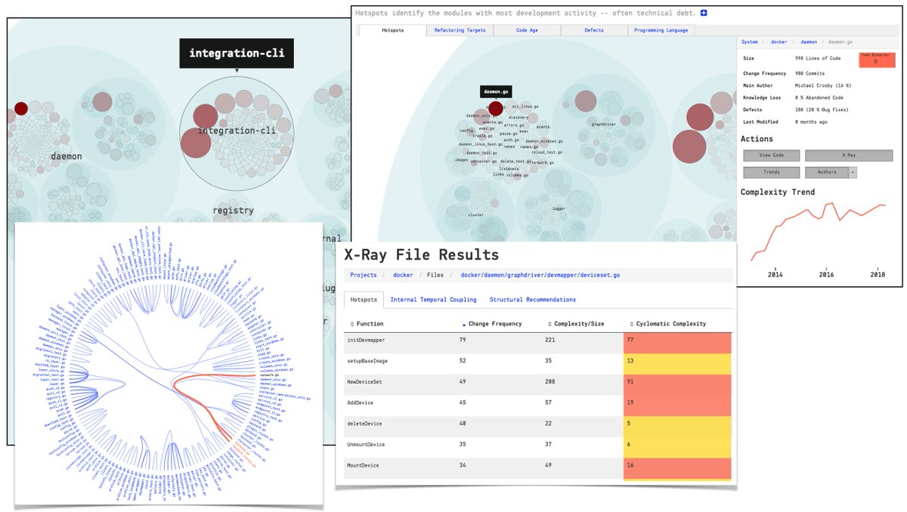Click yellow complexity cell 13
Image resolution: width=907 pixels, height=512 pixels.
pyautogui.click(x=677, y=363)
